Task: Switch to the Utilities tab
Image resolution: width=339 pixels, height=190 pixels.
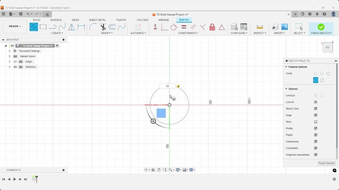Action: (x=142, y=20)
